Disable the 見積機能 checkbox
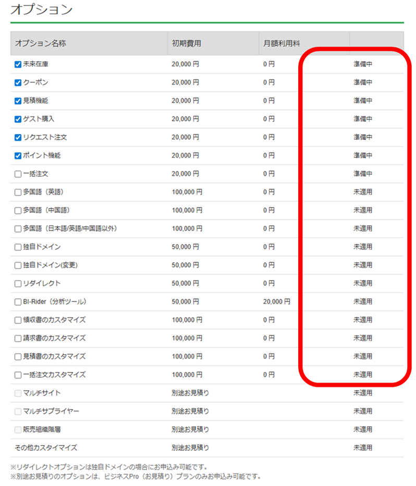The width and height of the screenshot is (416, 486). tap(18, 101)
